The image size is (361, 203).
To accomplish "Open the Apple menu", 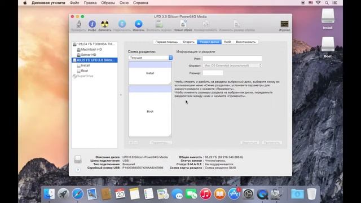I will [25, 3].
